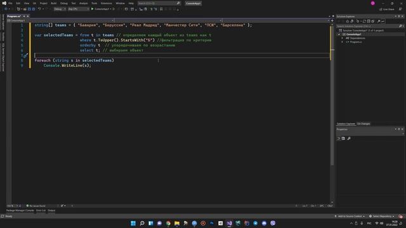The height and width of the screenshot is (228, 406).
Task: Open the Debug menu
Action: click(63, 3)
